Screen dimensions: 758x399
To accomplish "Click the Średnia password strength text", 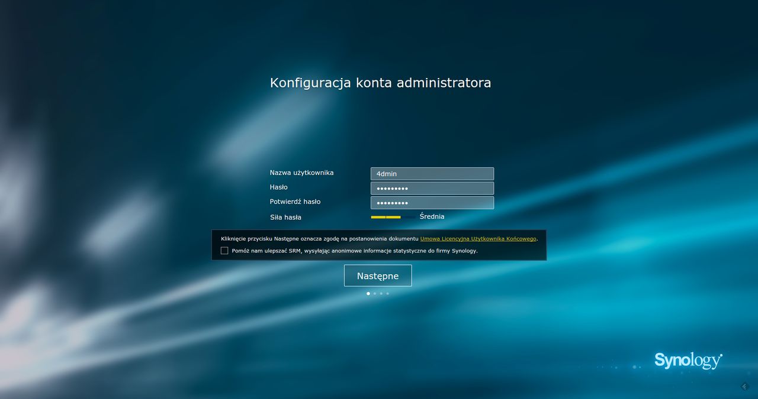I will point(432,216).
